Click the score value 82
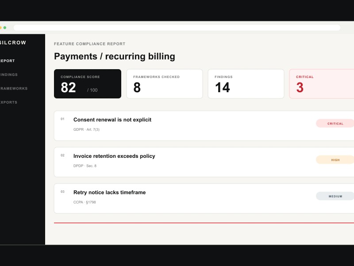This screenshot has height=266, width=354. pyautogui.click(x=68, y=87)
